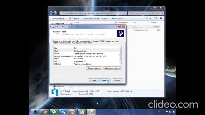Click the tsc_7.3.6 file icon in details pane
Image resolution: width=205 pixels, height=115 pixels.
coord(55,93)
